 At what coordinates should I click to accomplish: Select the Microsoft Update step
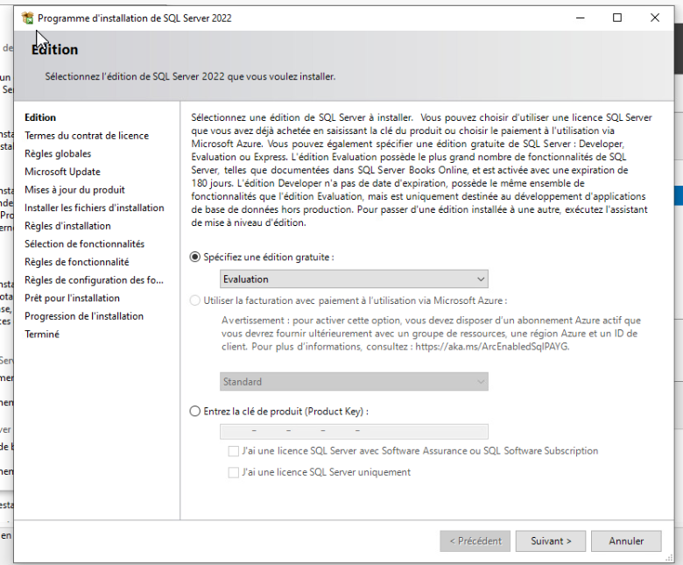pos(62,172)
